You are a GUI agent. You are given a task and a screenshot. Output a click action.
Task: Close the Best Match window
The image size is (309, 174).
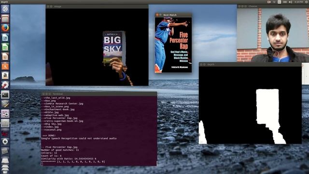click(x=157, y=15)
